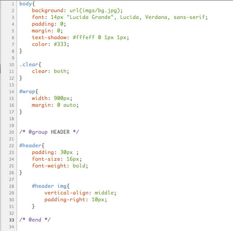Click the #fffeff text-shadow color value
Viewport: 233px width, 231px height.
pyautogui.click(x=84, y=37)
